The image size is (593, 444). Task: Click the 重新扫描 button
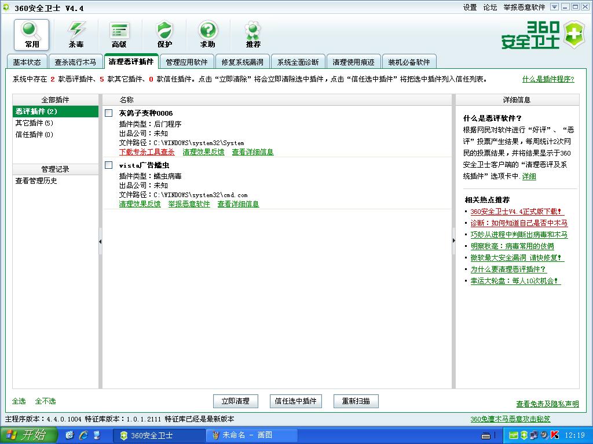tap(356, 401)
